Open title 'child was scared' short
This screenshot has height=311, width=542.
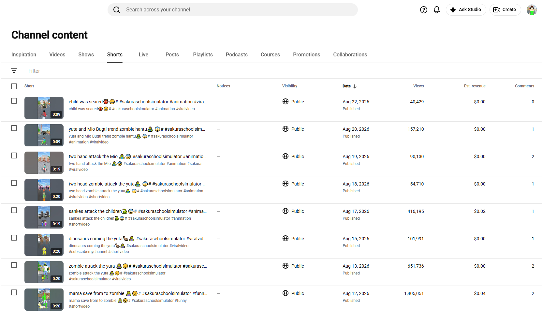click(x=138, y=102)
